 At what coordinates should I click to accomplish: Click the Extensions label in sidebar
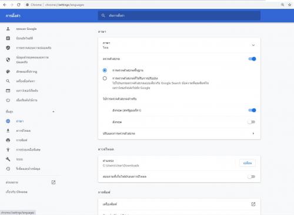pyautogui.click(x=12, y=182)
